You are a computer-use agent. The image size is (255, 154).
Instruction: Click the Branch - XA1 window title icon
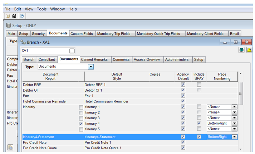pos(23,42)
